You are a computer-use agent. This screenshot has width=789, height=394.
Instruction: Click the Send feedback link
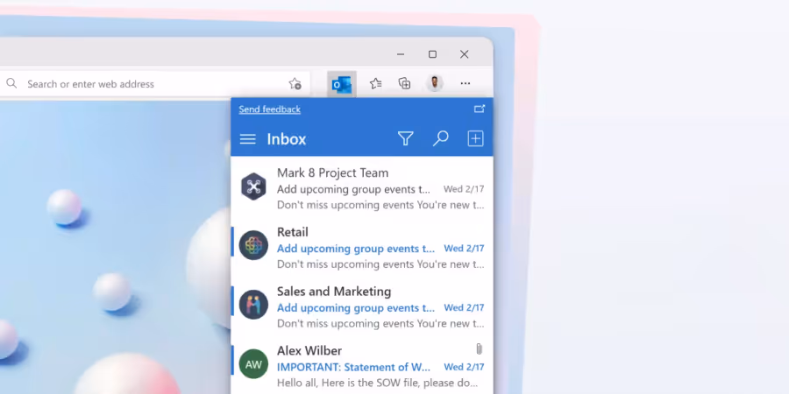[270, 109]
